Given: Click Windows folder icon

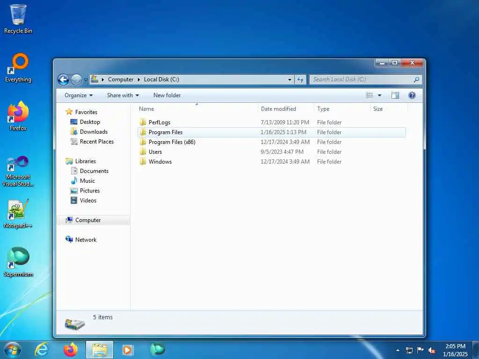Looking at the screenshot, I should coord(143,161).
